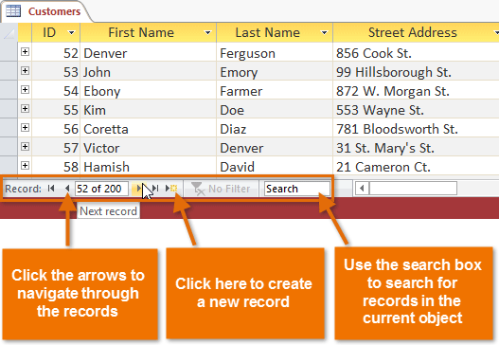Click the First Name column header label
This screenshot has height=345, width=499.
point(141,32)
